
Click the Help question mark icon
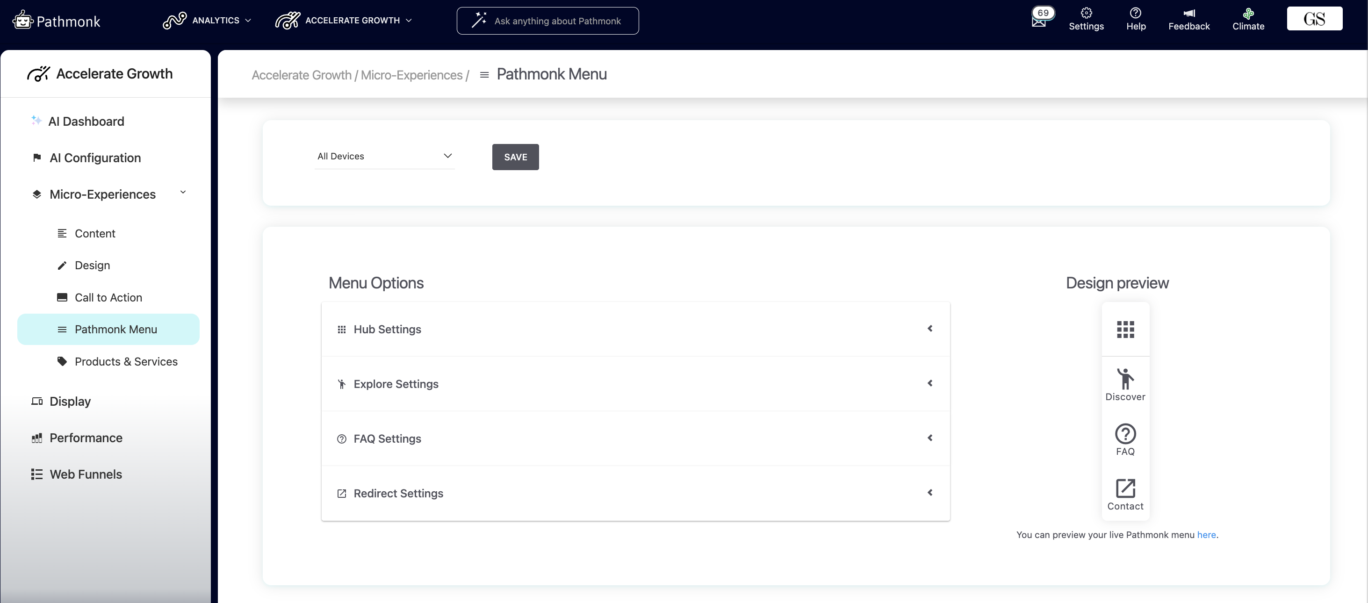pyautogui.click(x=1135, y=13)
